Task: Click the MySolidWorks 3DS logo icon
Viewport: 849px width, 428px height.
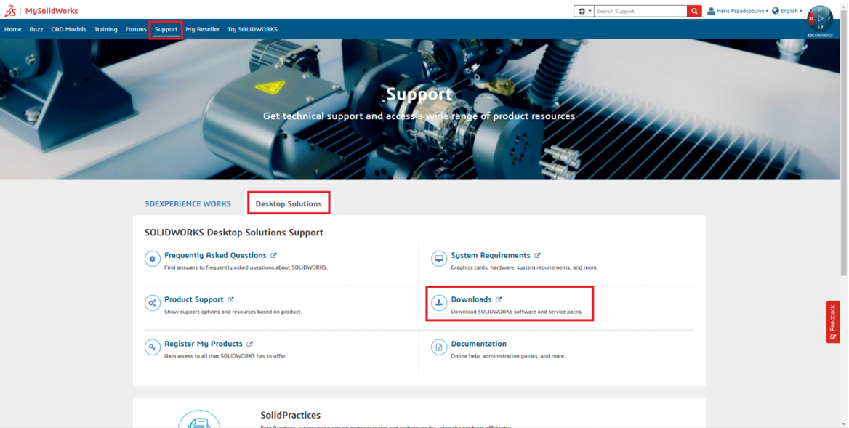Action: [x=10, y=11]
